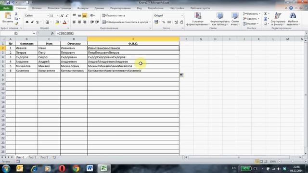Viewport: 308px width, 173px height.
Task: Switch to the Вставка ribbon tab
Action: (x=37, y=8)
